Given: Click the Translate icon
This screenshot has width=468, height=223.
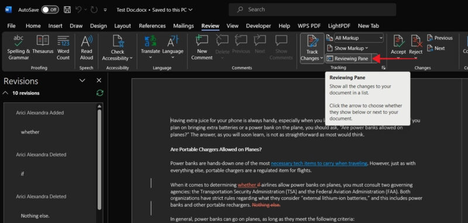Looking at the screenshot, I should pyautogui.click(x=150, y=41).
